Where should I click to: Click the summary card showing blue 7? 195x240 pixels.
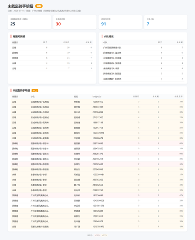click(x=166, y=22)
